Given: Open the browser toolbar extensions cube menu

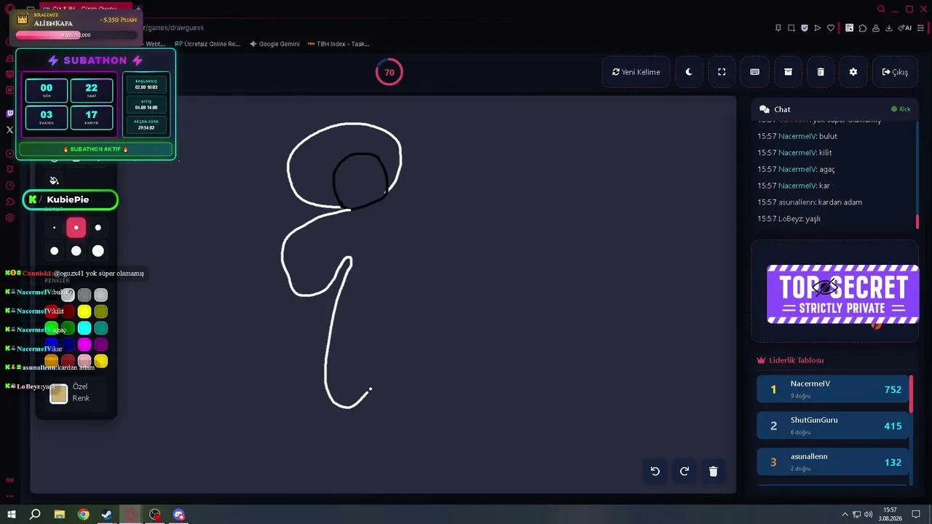Looking at the screenshot, I should (863, 28).
